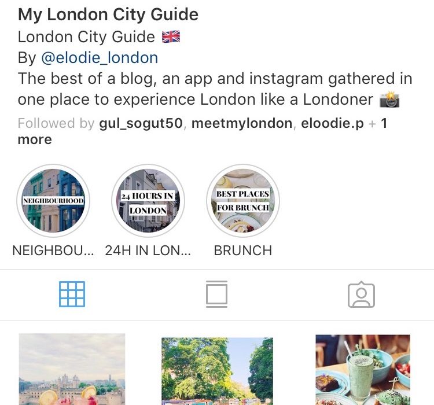This screenshot has height=405, width=434.
Task: Open the NEIGHBOURHOOD story highlight
Action: [53, 200]
